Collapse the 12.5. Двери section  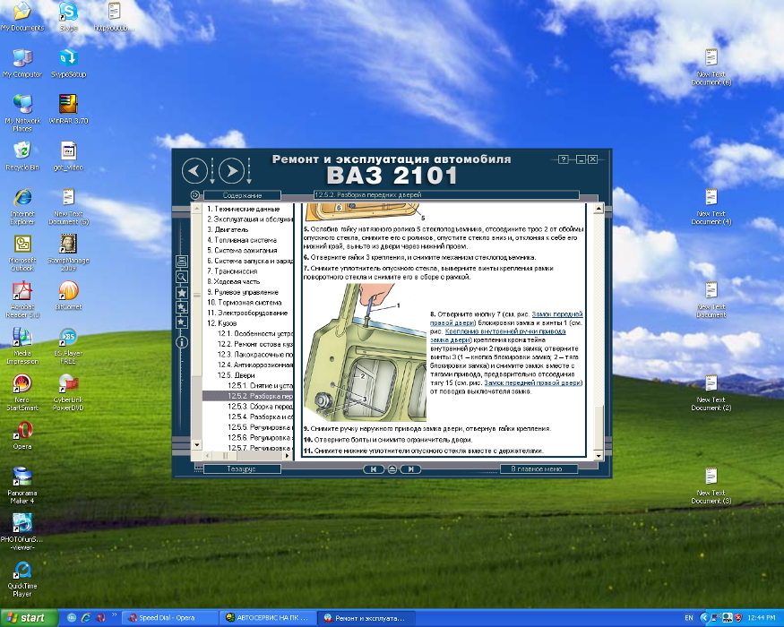tap(236, 375)
